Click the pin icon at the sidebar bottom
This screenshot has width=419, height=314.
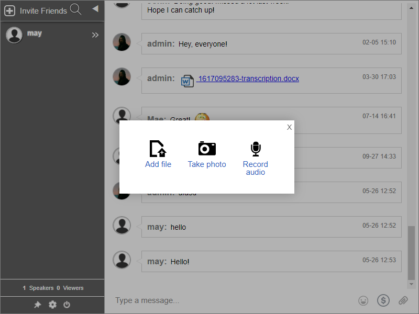pyautogui.click(x=37, y=304)
